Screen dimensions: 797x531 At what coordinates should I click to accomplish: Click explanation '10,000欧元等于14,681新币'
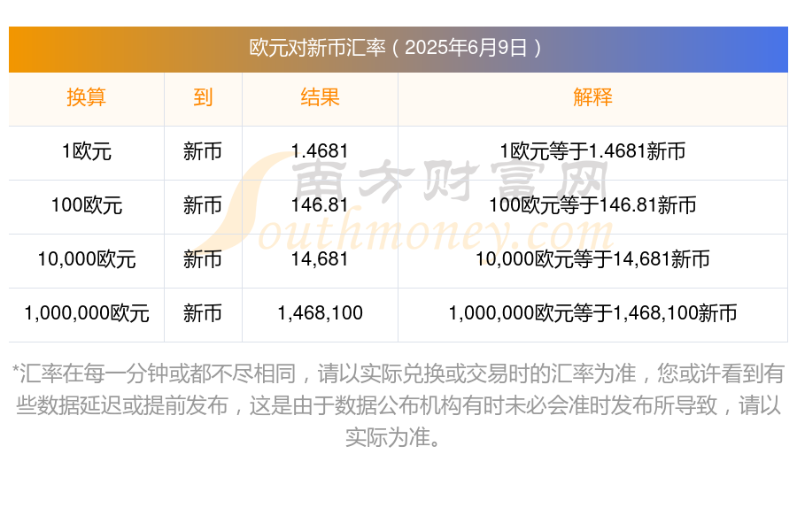tap(592, 259)
